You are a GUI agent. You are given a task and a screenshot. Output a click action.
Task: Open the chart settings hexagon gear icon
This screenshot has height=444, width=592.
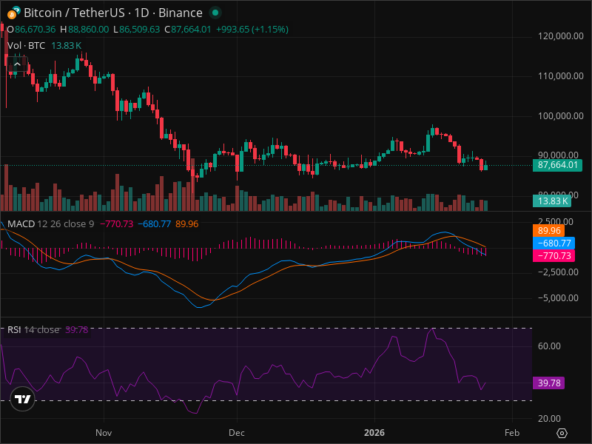(x=562, y=433)
